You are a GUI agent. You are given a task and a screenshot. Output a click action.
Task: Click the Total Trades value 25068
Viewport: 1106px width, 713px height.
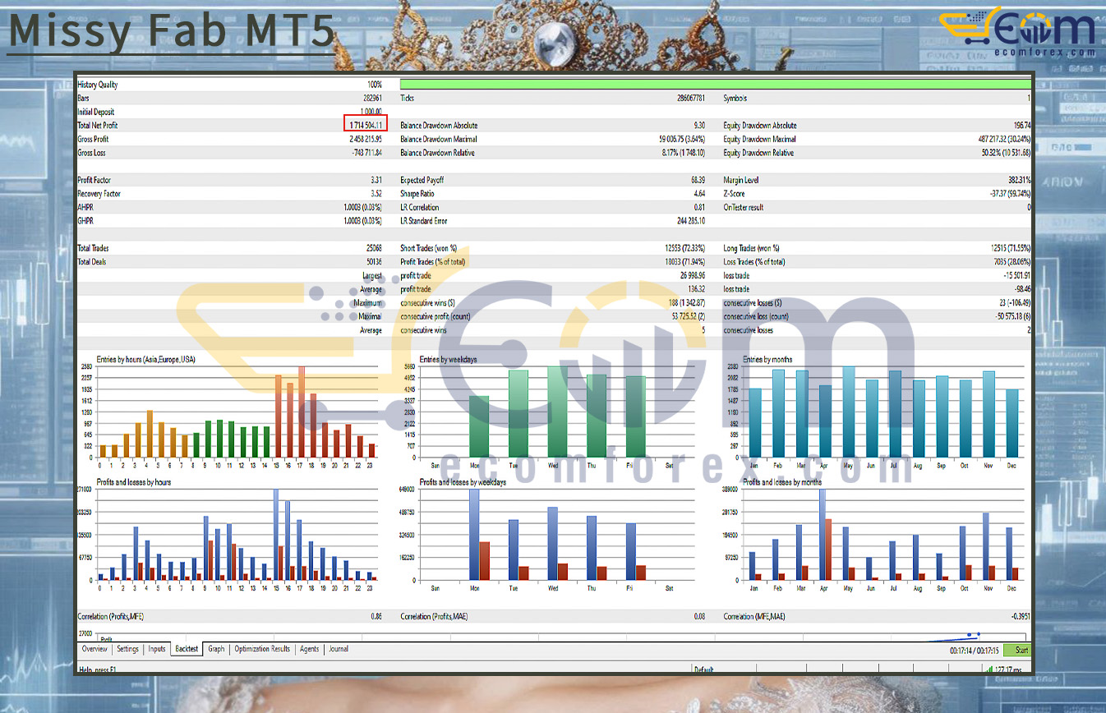point(373,248)
